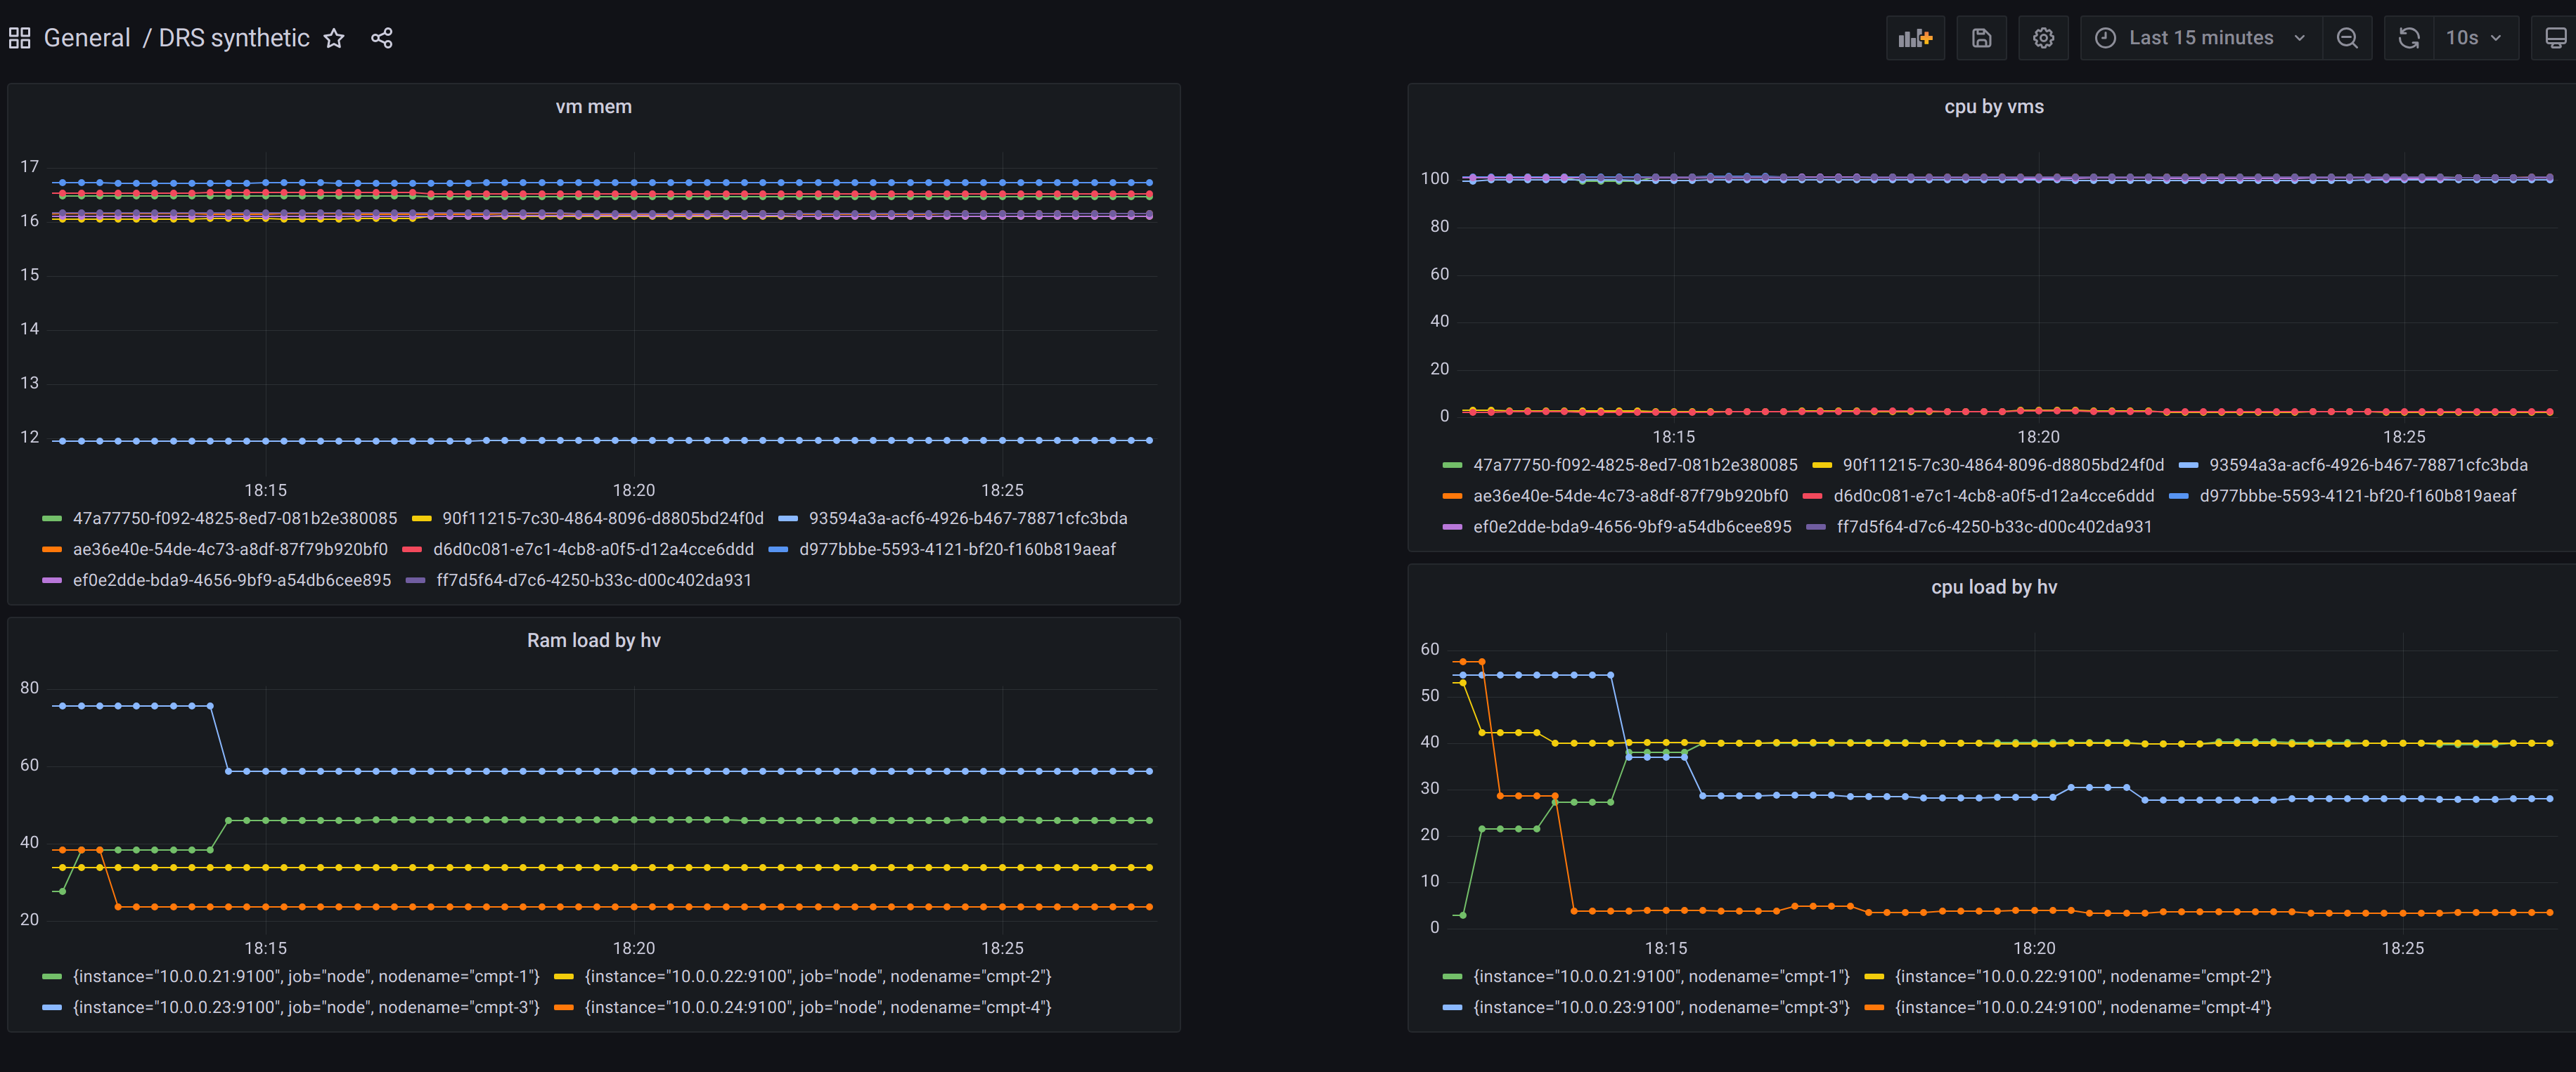Click the zoom out time range icon
This screenshot has height=1072, width=2576.
click(2347, 38)
